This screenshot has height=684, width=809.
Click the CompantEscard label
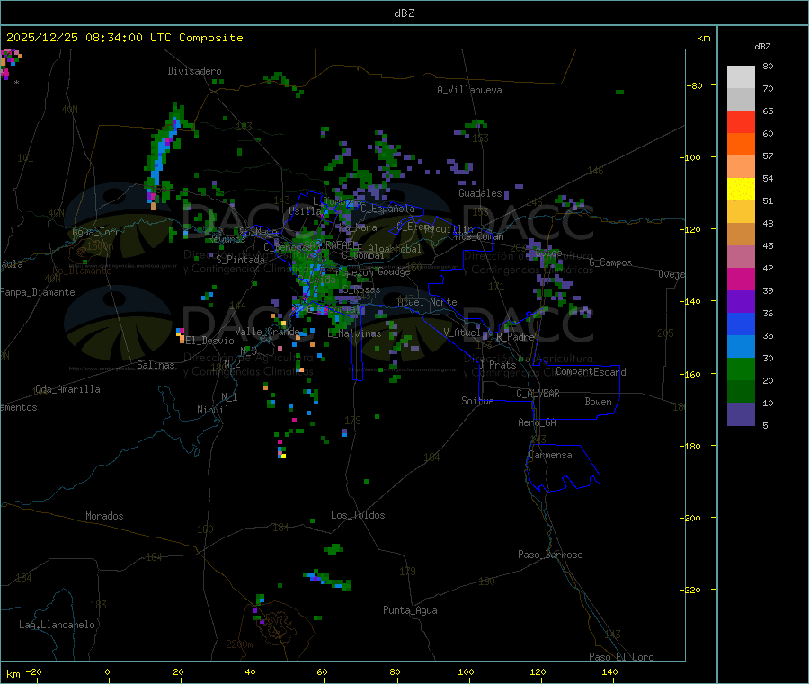point(591,372)
